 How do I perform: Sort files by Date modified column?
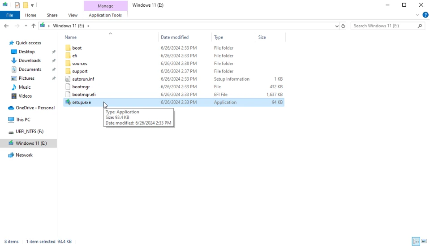click(175, 37)
